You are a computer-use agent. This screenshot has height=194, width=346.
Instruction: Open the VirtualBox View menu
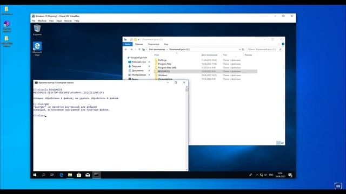click(51, 20)
